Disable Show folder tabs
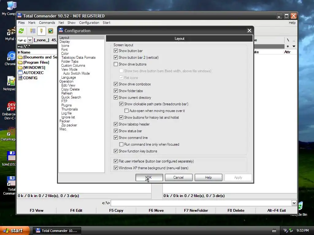This screenshot has width=314, height=235. pos(116,91)
